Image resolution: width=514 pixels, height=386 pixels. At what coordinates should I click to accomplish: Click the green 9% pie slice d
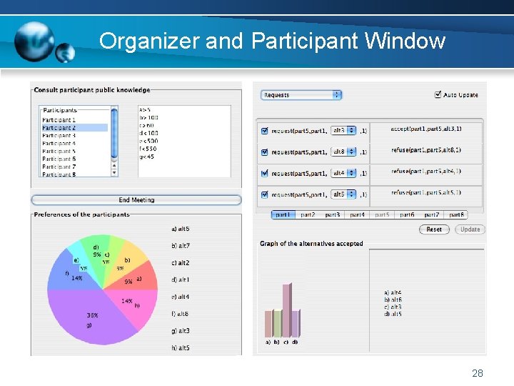pos(95,254)
